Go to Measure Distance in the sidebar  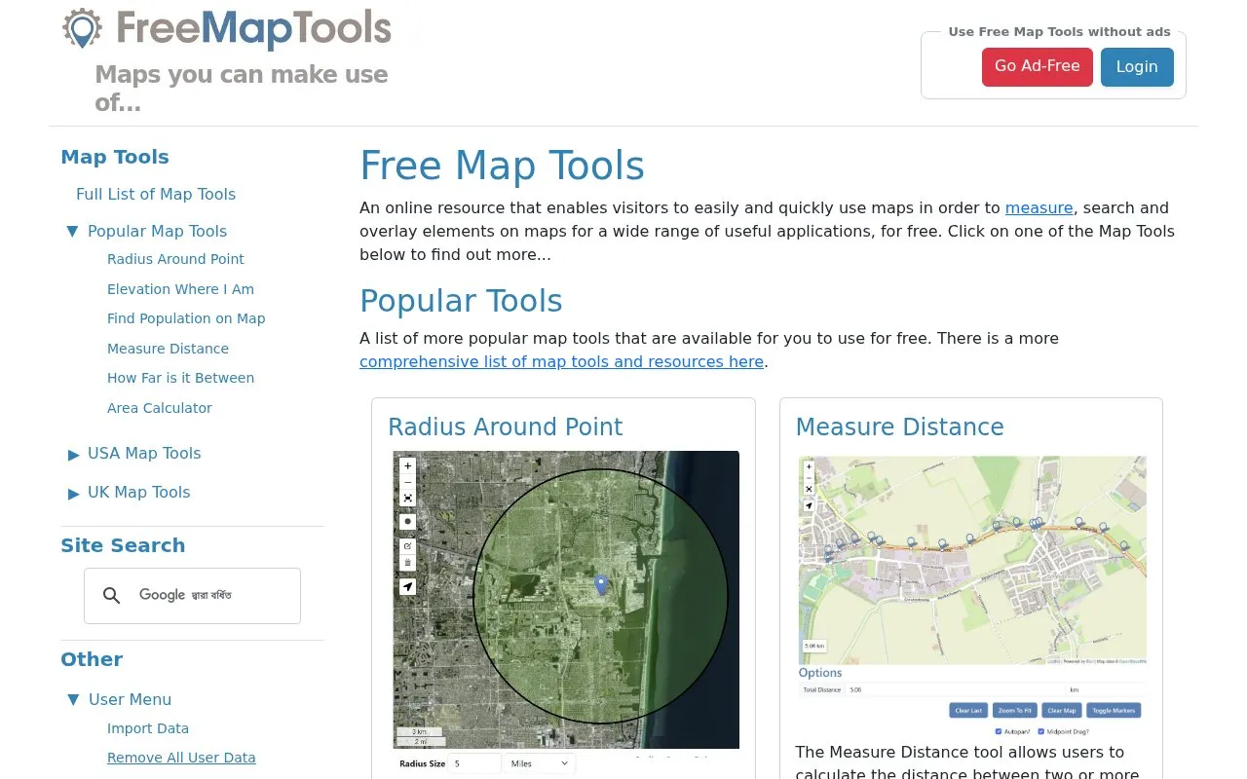[168, 349]
